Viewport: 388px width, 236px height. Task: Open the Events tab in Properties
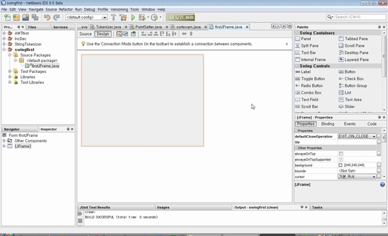pos(350,124)
